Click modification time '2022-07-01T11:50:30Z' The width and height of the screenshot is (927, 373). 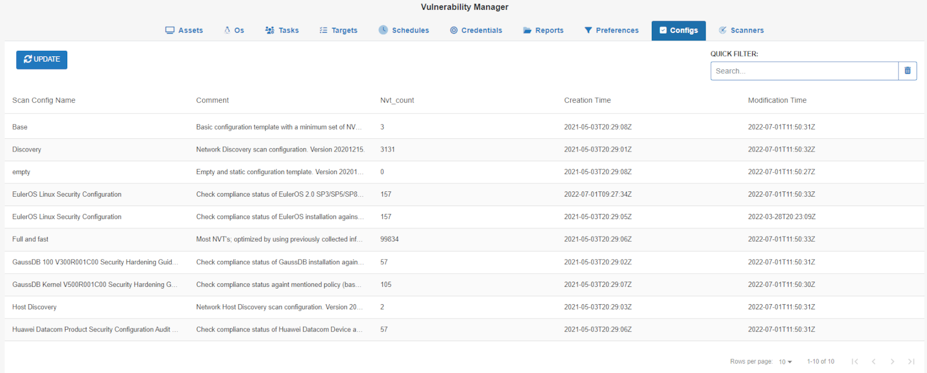782,285
